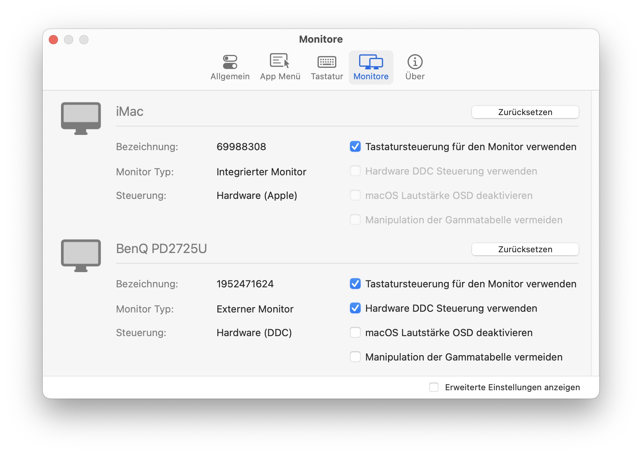The width and height of the screenshot is (642, 455).
Task: Open the Über info pane
Action: tap(414, 67)
